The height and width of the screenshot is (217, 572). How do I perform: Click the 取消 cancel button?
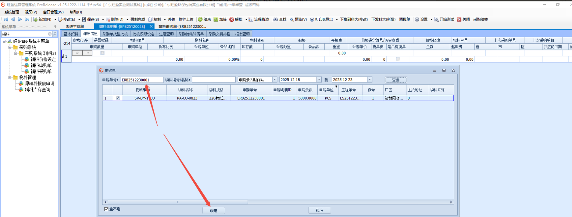point(320,210)
